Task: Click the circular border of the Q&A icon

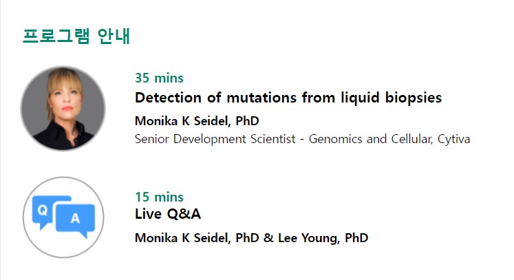Action: [x=63, y=178]
